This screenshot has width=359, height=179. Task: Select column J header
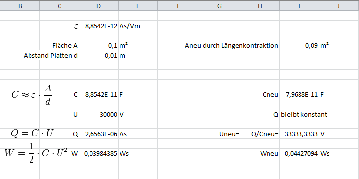[x=339, y=6]
